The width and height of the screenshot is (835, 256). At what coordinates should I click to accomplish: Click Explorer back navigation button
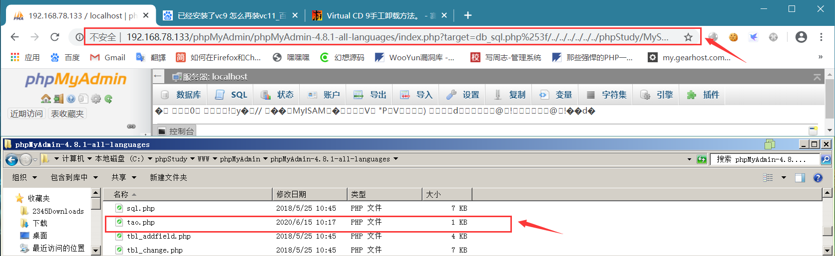[11, 159]
